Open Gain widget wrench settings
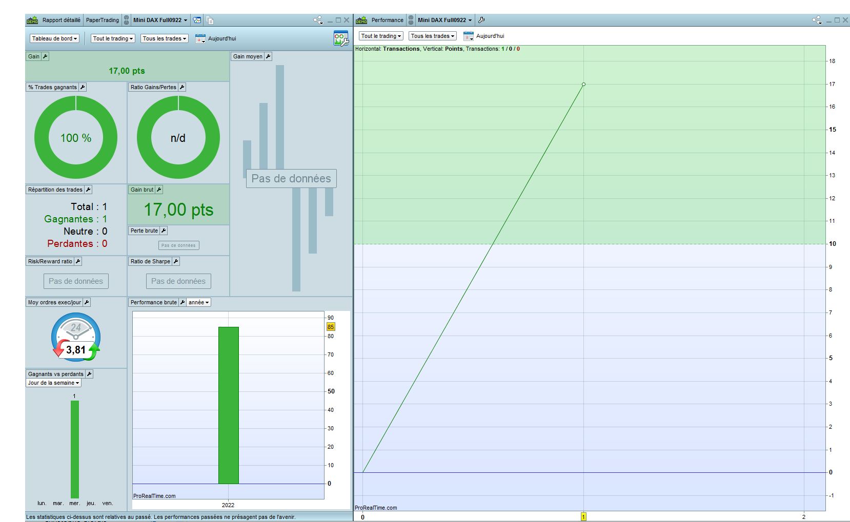This screenshot has height=522, width=850. coord(45,56)
